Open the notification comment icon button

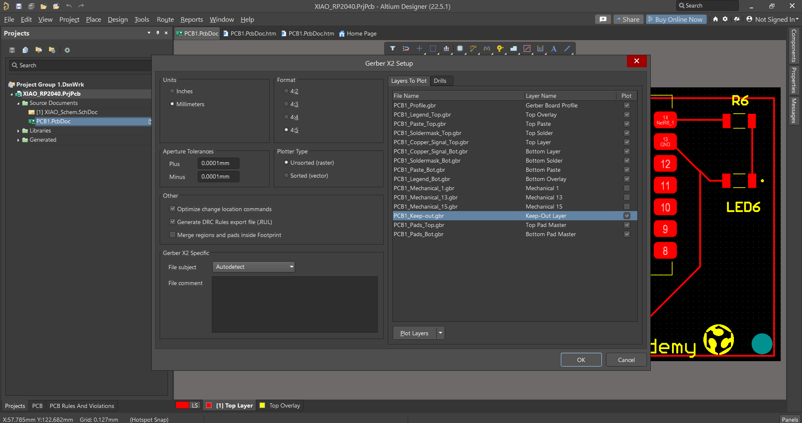pyautogui.click(x=603, y=19)
